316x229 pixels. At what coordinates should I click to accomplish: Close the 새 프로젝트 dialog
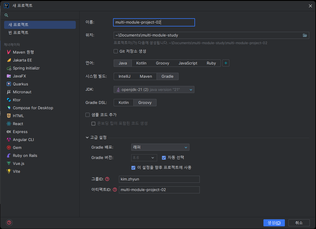click(310, 6)
